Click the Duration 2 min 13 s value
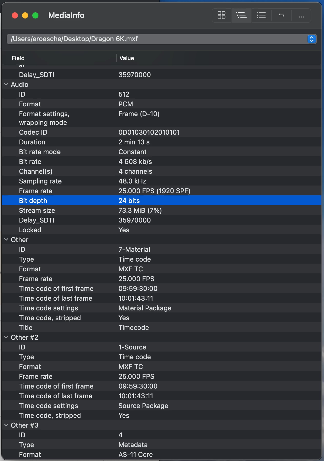 (x=134, y=142)
